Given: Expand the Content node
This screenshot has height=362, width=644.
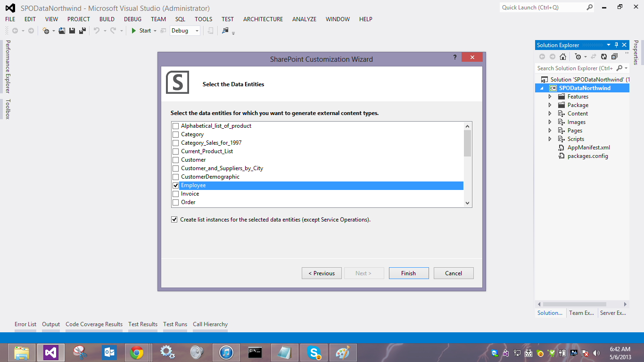Looking at the screenshot, I should point(550,114).
